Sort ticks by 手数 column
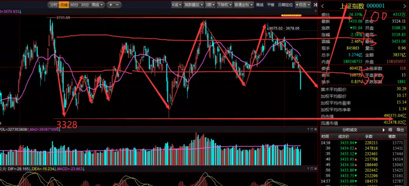Screen dimensions: 409x186 pos(369,136)
